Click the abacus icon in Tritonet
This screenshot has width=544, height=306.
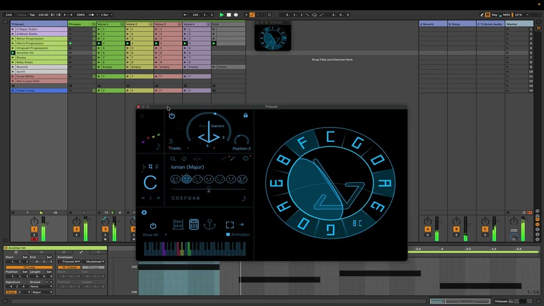tap(178, 224)
